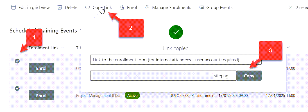The width and height of the screenshot is (308, 112).
Task: Select Group Events in command bar
Action: coord(216,8)
